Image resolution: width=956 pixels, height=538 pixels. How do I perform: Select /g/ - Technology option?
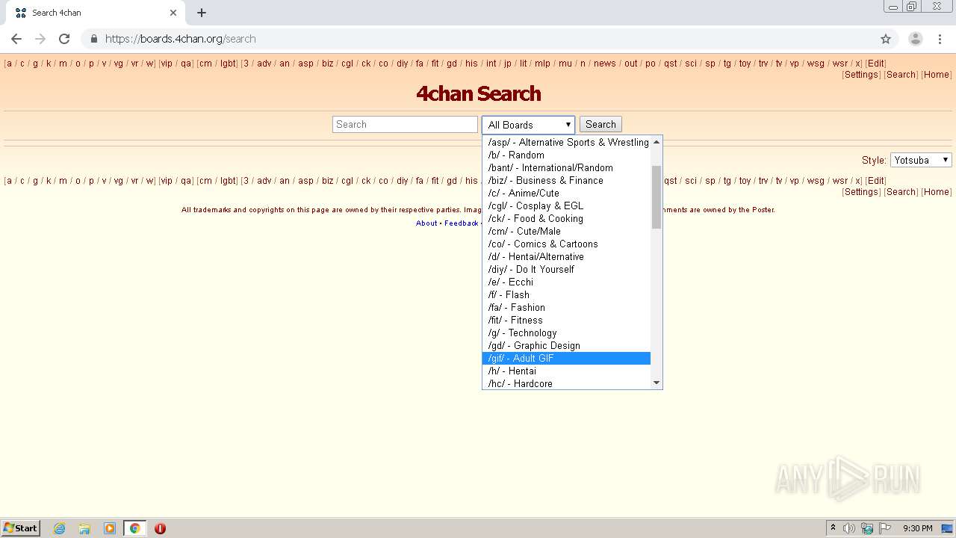[566, 333]
